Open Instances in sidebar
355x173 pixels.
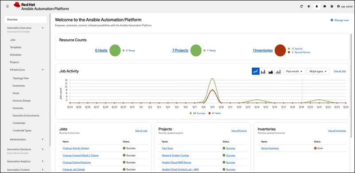[18, 108]
